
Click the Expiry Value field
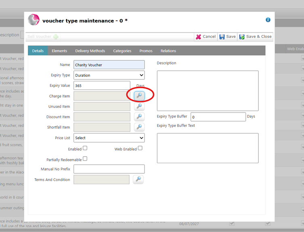tap(102, 85)
